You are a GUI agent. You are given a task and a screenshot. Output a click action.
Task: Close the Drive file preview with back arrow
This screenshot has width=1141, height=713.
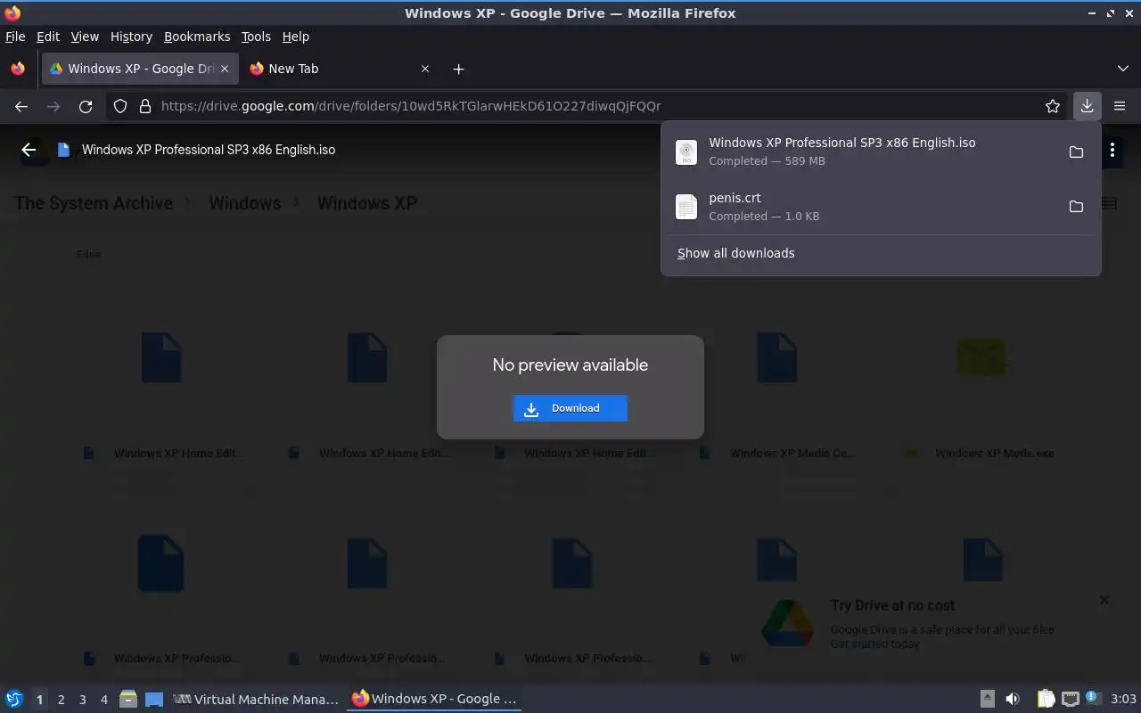coord(29,150)
